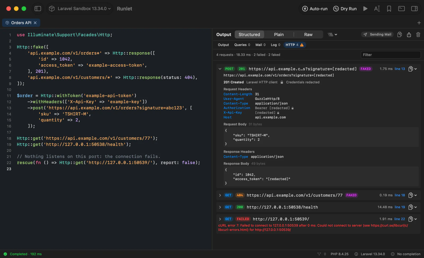The image size is (424, 258).
Task: Open the output list options dropdown
Action: coord(332,34)
